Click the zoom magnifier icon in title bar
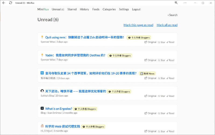The width and height of the screenshot is (215, 135). coord(176,3)
